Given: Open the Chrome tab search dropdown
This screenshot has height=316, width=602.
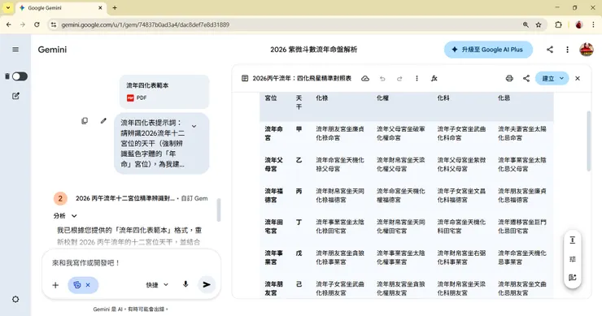Looking at the screenshot, I should click(x=7, y=7).
